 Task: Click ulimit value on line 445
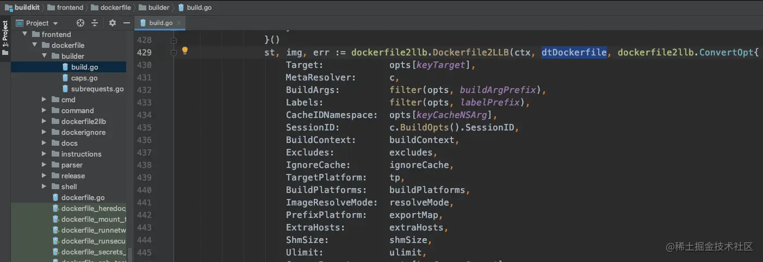(405, 252)
